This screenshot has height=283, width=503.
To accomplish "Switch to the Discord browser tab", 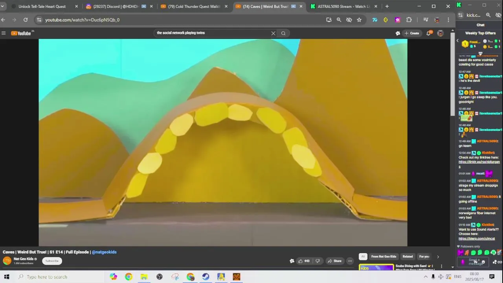I will click(119, 6).
